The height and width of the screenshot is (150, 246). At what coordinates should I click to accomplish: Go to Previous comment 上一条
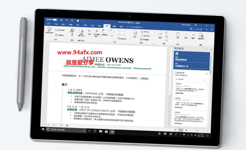(121, 31)
